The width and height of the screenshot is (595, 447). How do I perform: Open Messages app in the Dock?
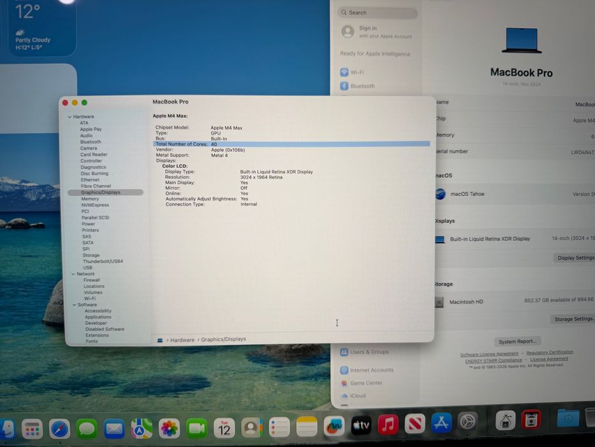[87, 429]
